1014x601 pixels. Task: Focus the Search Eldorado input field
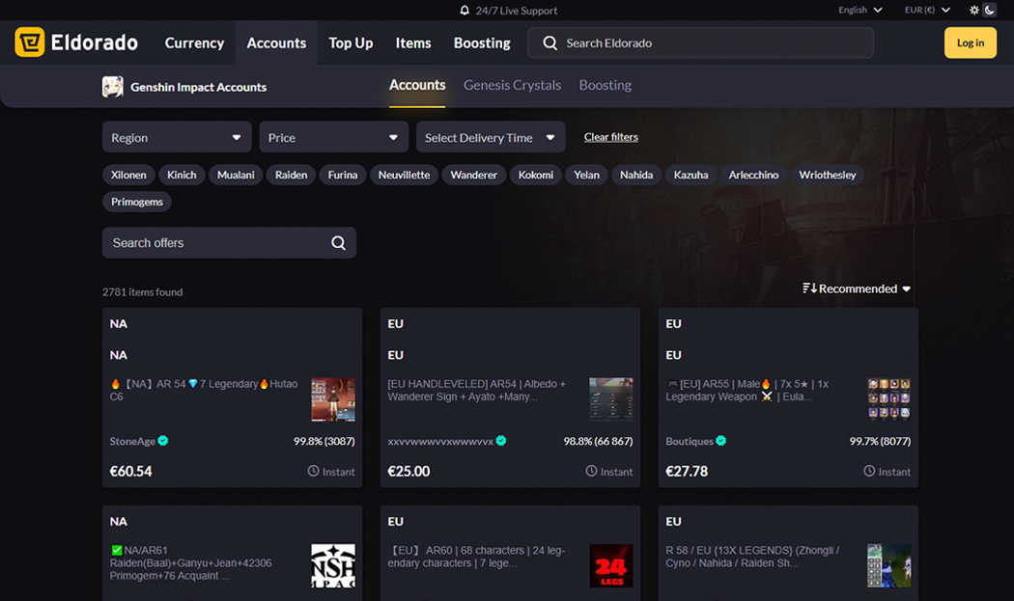coord(700,42)
